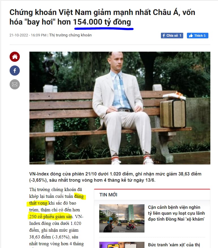The width and height of the screenshot is (218, 248).
Task: Open the gray email envelope icon
Action: coord(15,84)
